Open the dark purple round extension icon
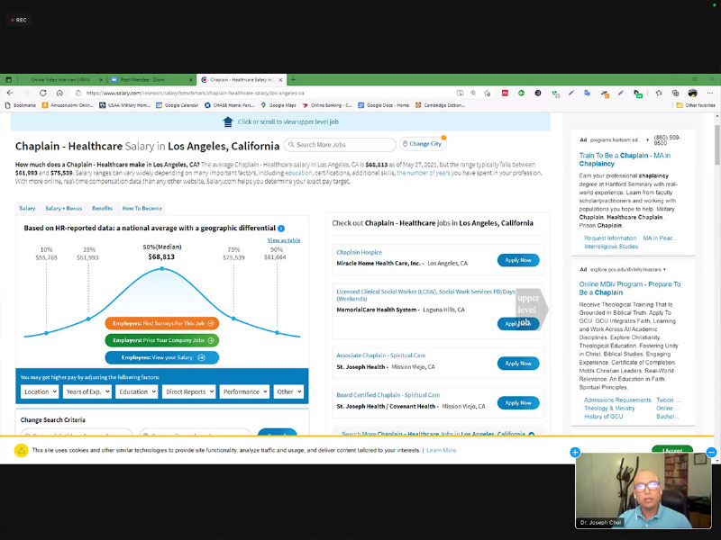Screen dimensions: 721x540 (538, 93)
